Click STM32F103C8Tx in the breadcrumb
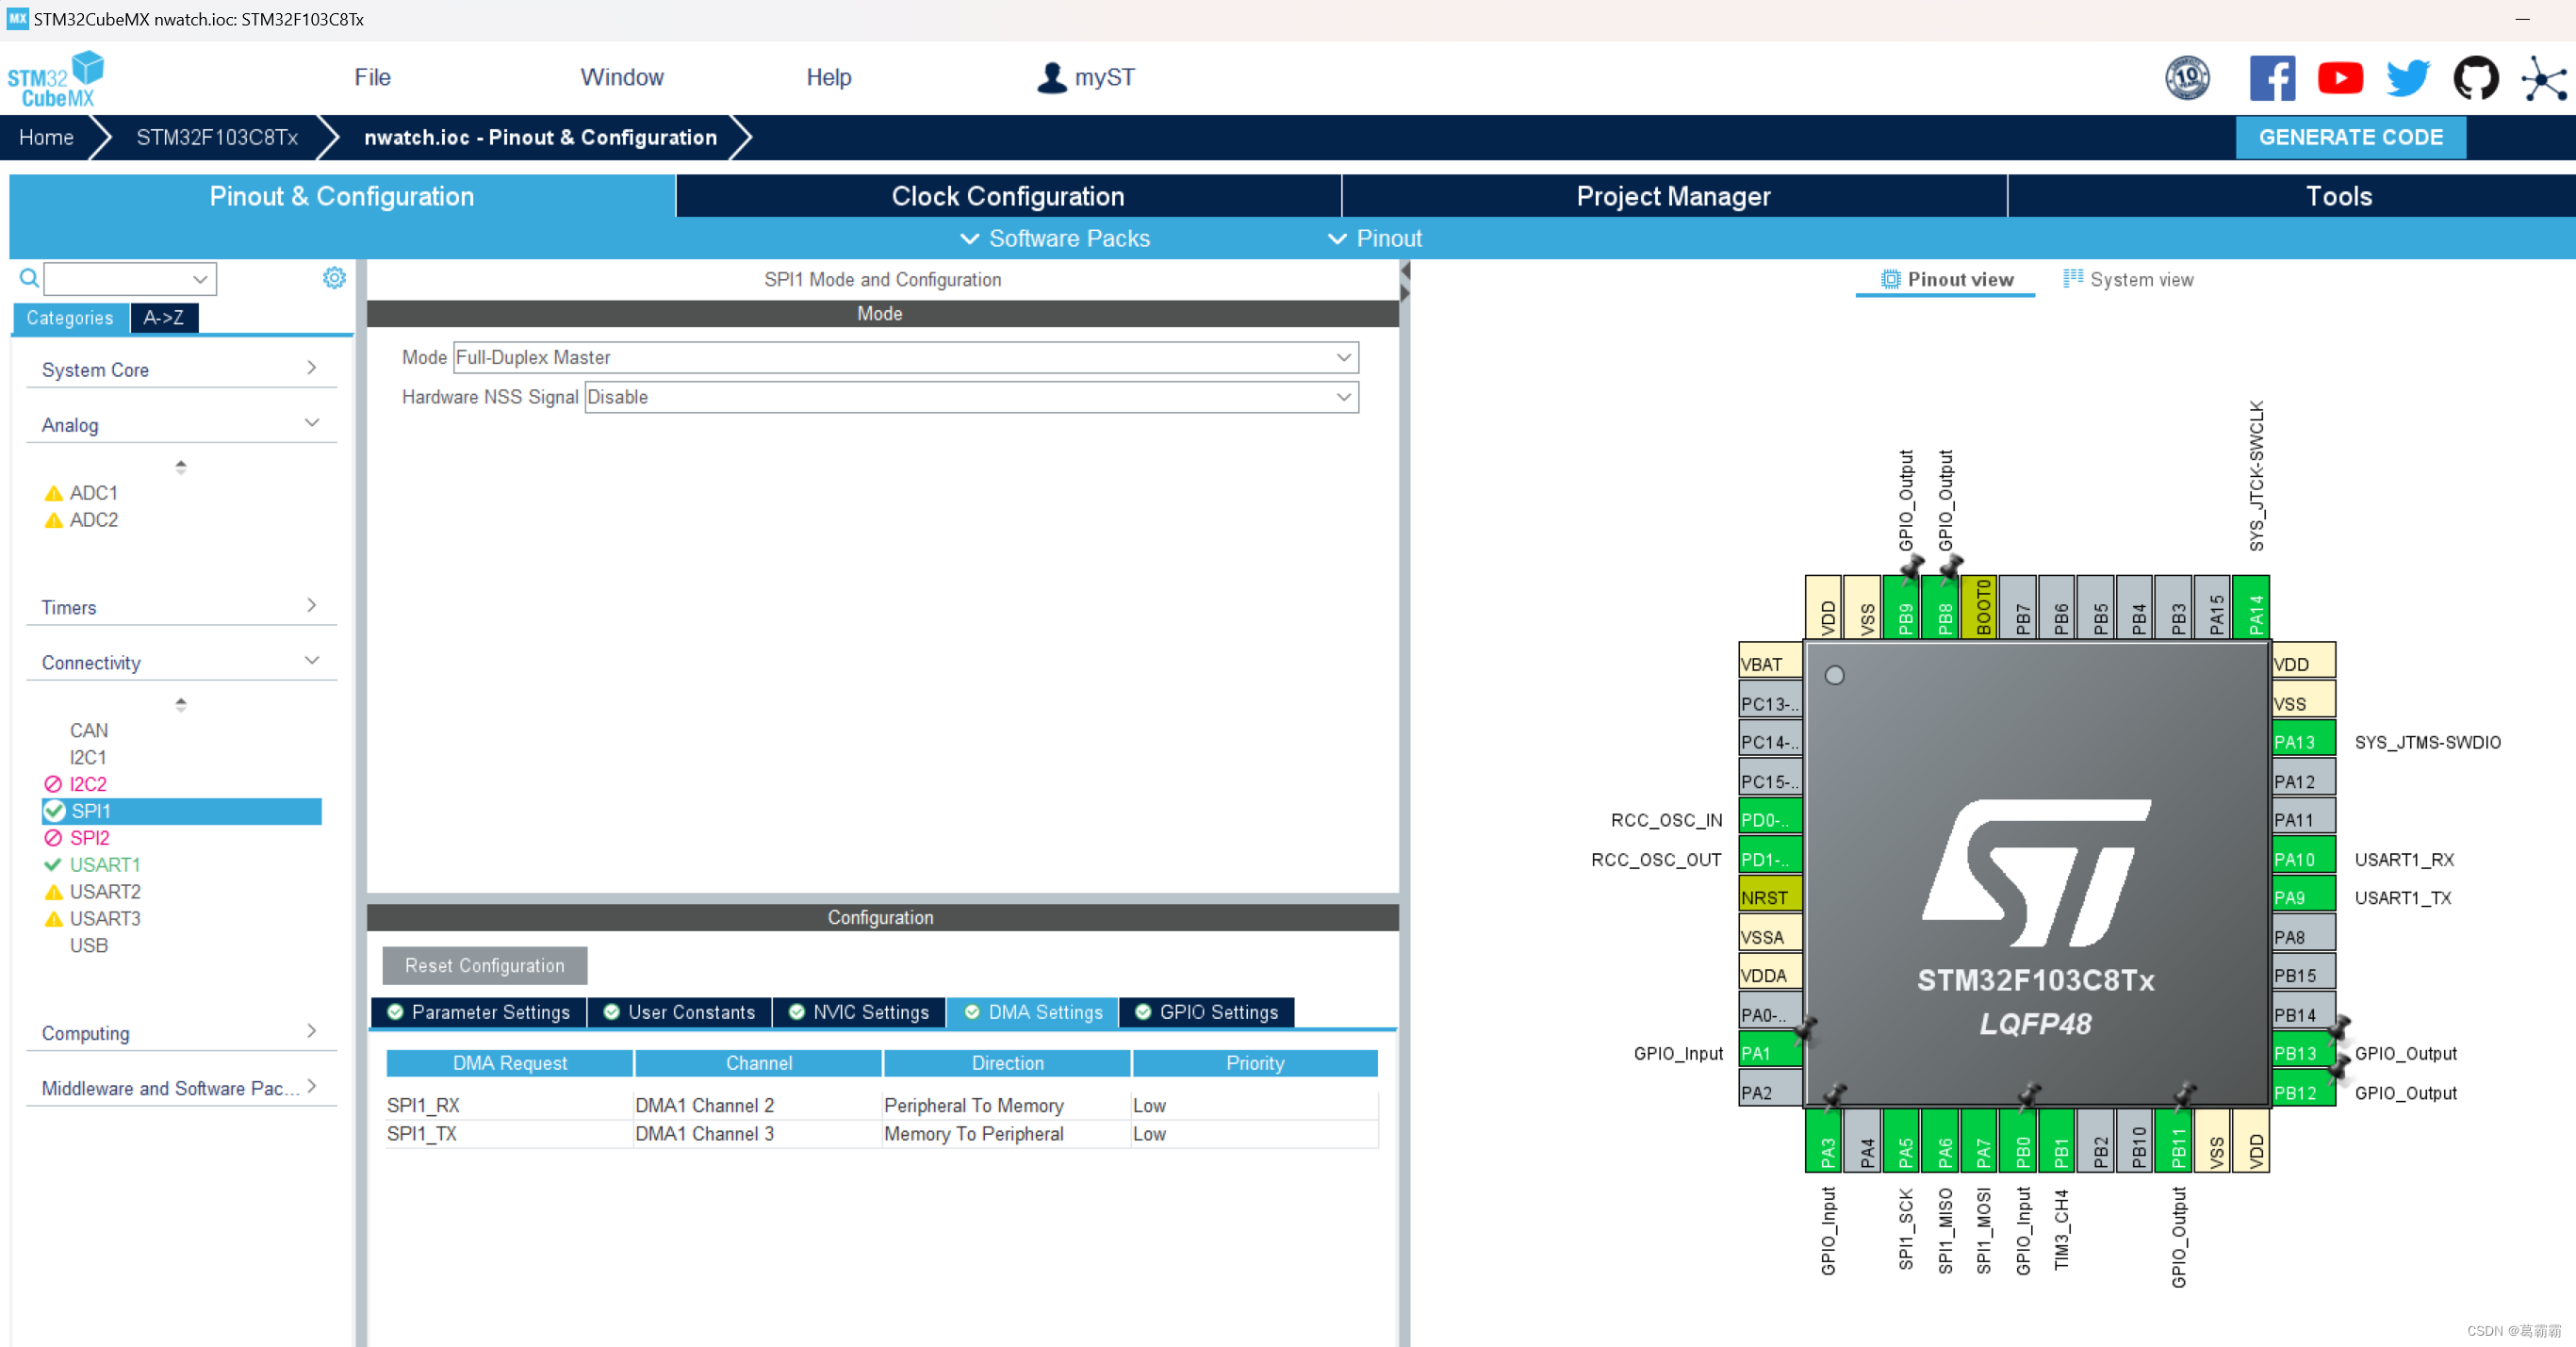Image resolution: width=2576 pixels, height=1347 pixels. (x=217, y=137)
